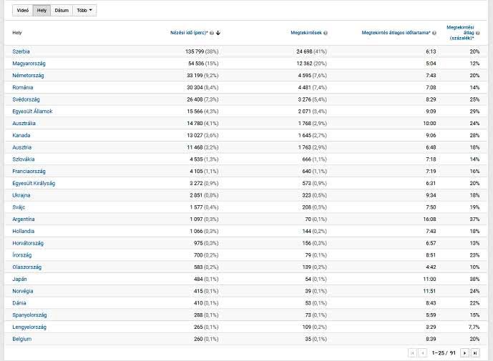Go to previous page of results

pyautogui.click(x=422, y=352)
